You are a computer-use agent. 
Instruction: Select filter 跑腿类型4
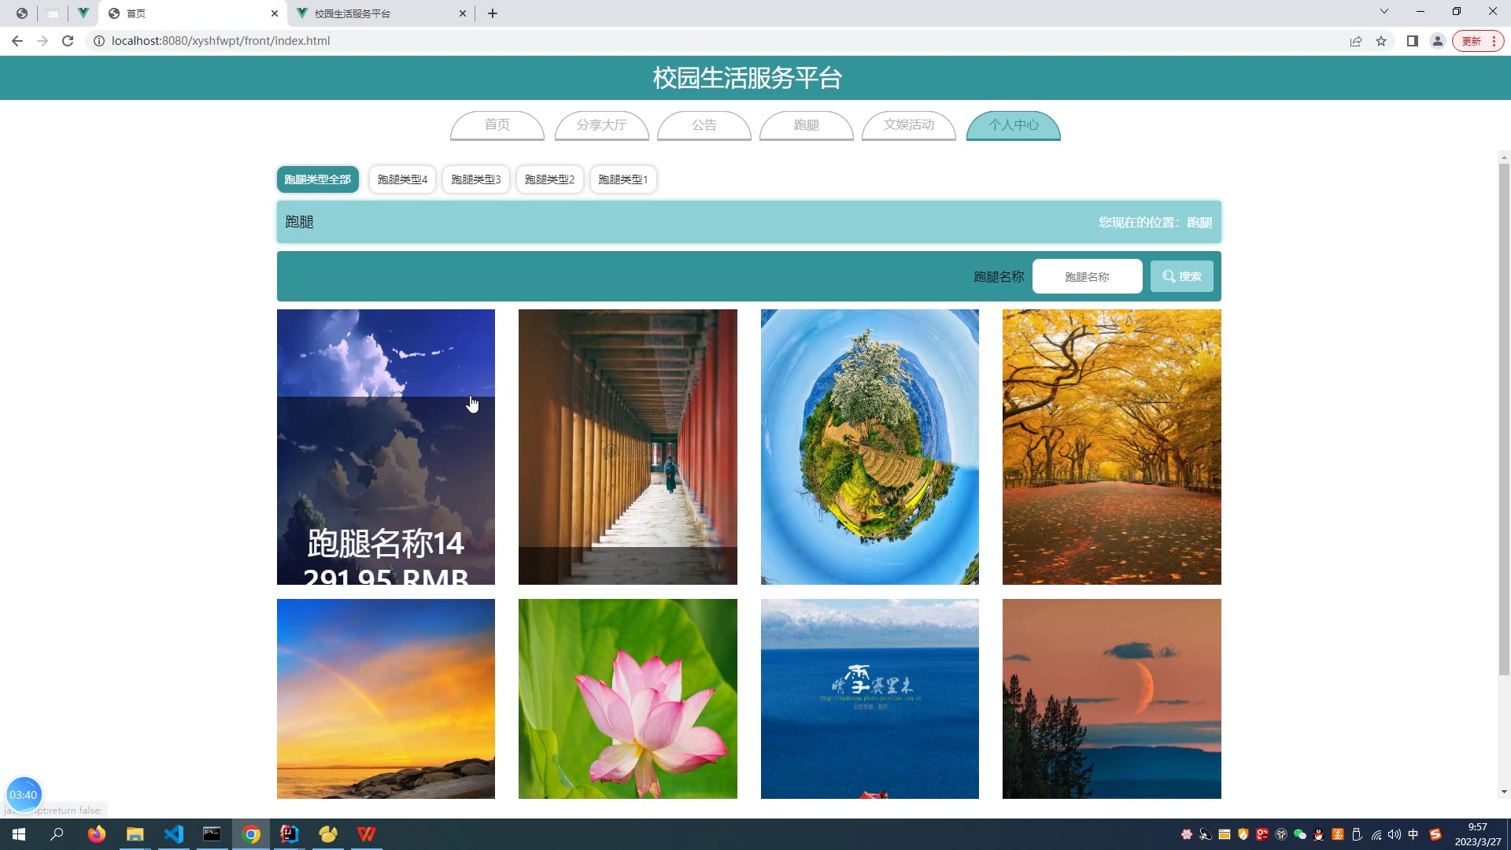[x=402, y=179]
